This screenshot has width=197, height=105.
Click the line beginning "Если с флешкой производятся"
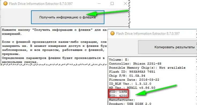(x=54, y=42)
